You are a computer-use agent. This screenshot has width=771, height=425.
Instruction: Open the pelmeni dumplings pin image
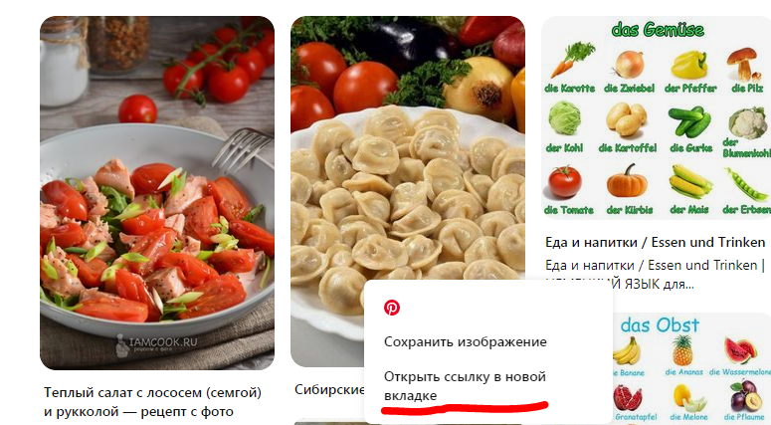408,147
